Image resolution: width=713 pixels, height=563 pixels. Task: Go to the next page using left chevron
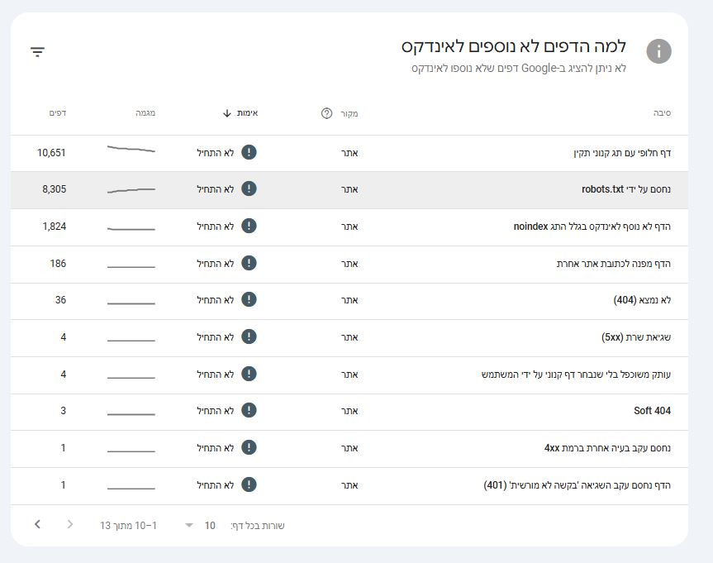[x=37, y=525]
